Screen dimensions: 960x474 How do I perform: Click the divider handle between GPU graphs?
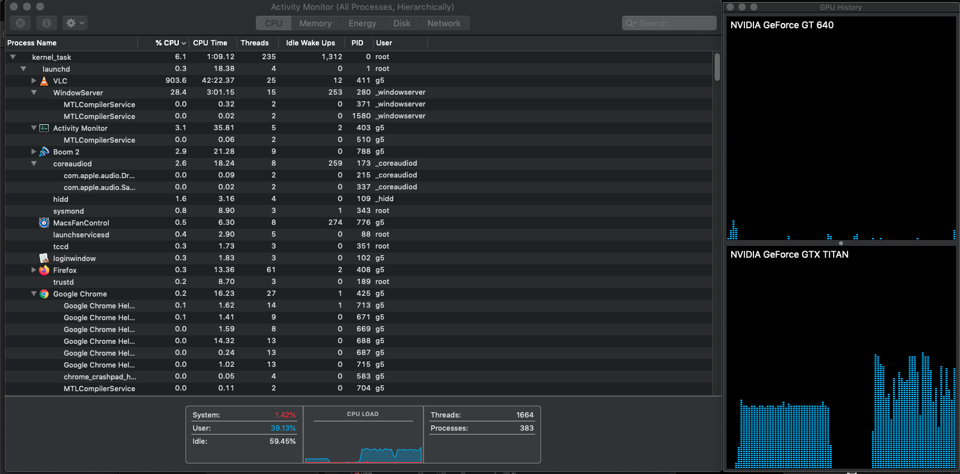841,243
